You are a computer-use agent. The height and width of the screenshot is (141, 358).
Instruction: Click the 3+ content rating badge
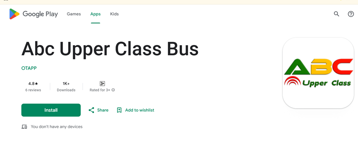102,83
